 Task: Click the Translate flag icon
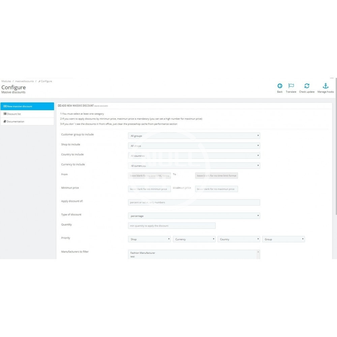point(291,86)
